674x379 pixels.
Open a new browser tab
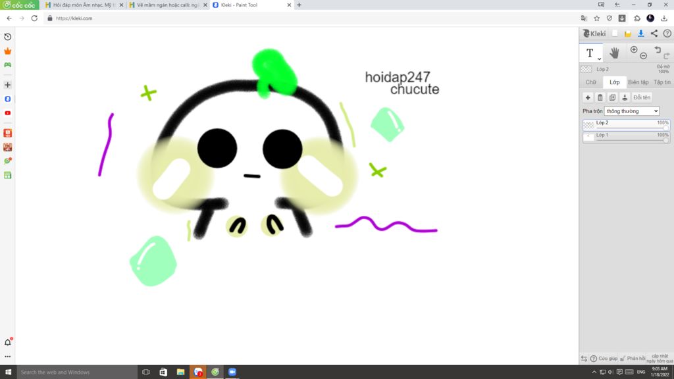(x=299, y=5)
